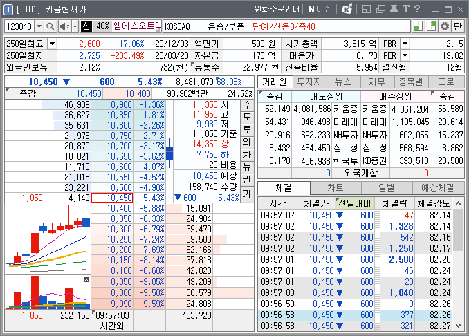Click the 도 side button
The height and width of the screenshot is (336, 469).
tap(247, 117)
